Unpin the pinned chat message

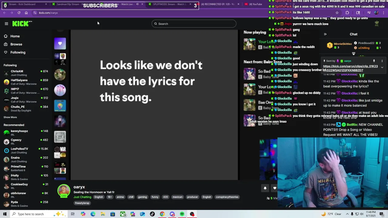374,61
